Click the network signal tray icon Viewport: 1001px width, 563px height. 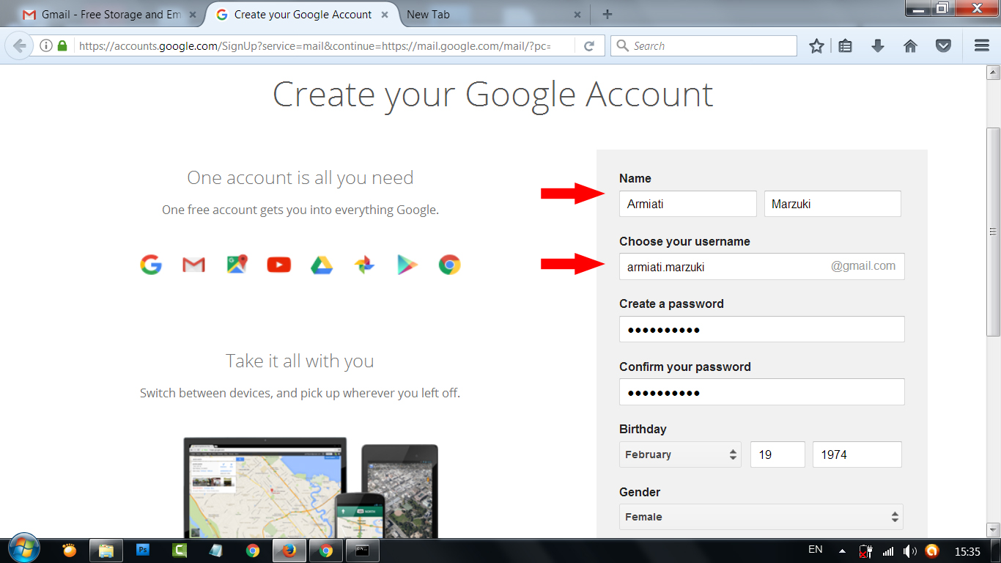(888, 551)
